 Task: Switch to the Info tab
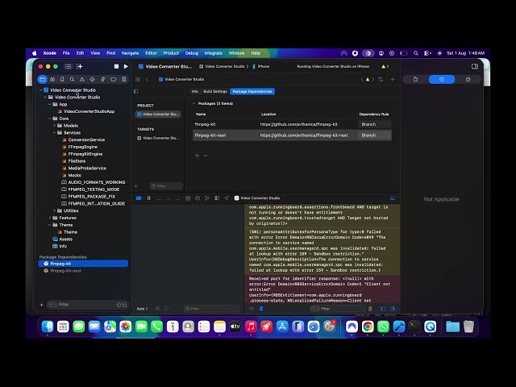[195, 91]
